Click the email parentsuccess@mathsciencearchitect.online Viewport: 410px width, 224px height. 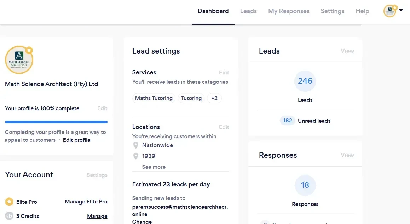(180, 211)
